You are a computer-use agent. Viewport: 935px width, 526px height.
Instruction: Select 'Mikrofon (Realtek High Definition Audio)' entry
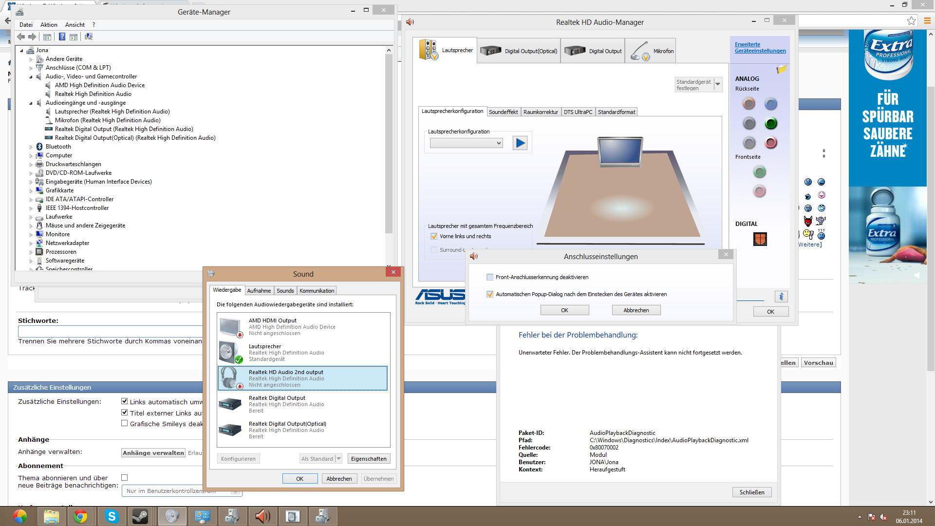coord(108,121)
